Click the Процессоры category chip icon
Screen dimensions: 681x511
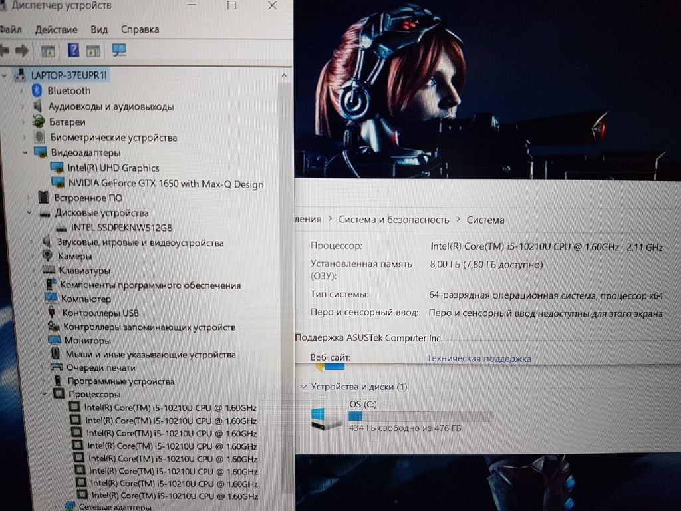59,394
